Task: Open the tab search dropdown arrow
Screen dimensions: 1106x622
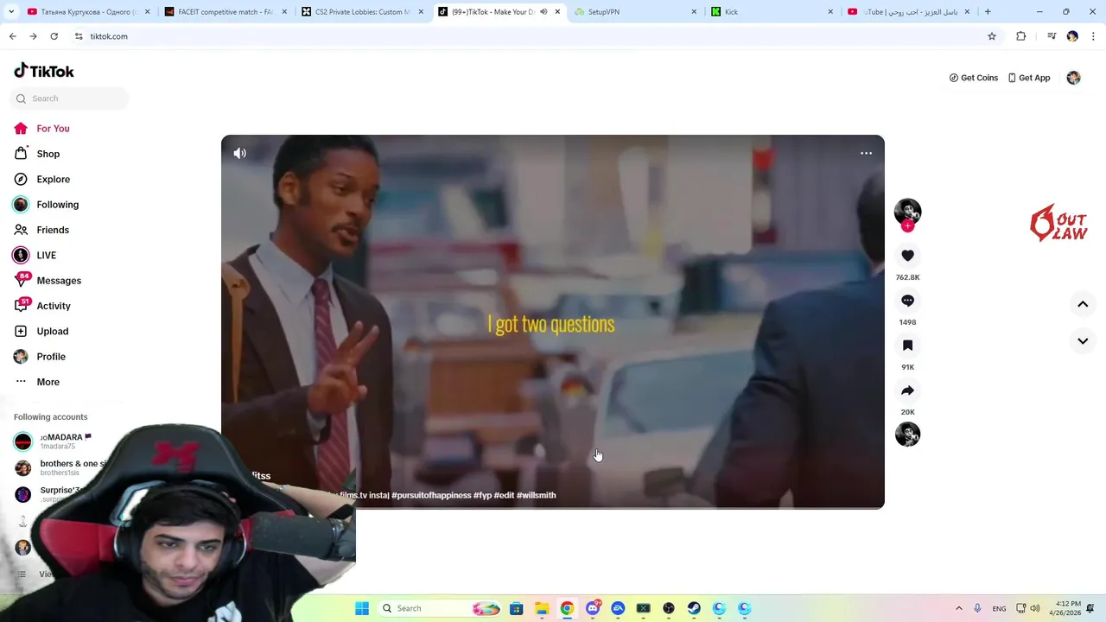Action: [x=12, y=12]
